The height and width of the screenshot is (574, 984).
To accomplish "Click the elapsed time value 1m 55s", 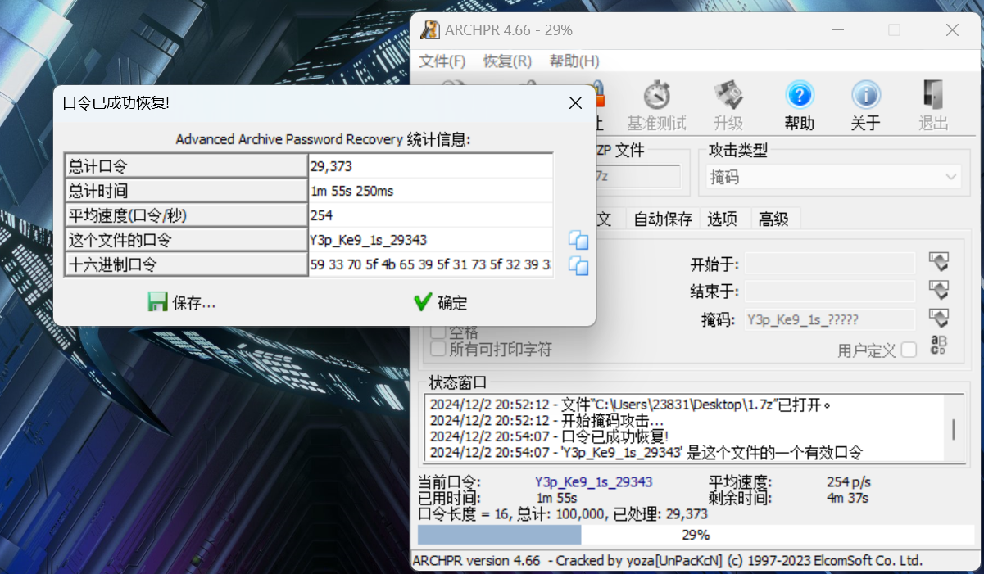I will pos(556,497).
